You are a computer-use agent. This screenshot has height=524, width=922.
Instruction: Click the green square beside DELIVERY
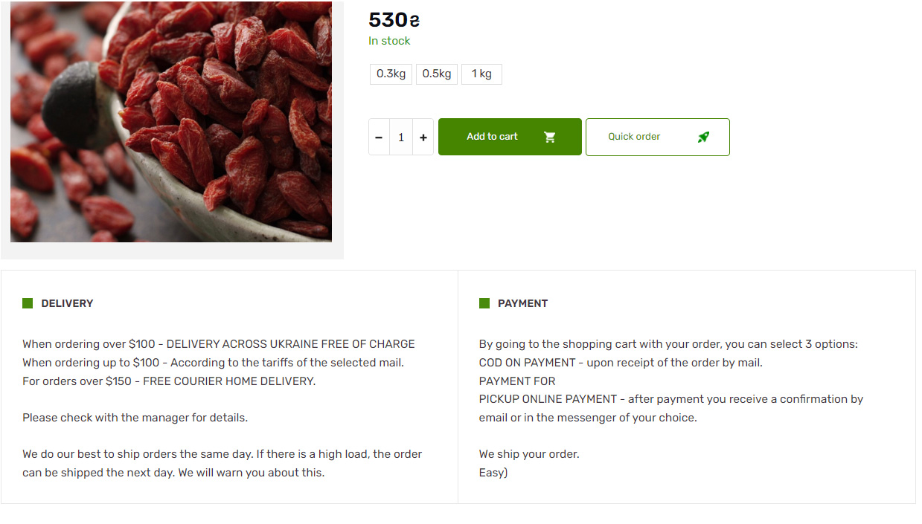pos(28,303)
